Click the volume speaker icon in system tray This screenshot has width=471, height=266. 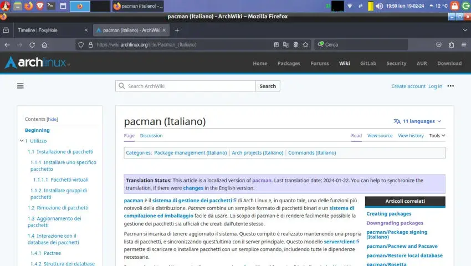[380, 6]
